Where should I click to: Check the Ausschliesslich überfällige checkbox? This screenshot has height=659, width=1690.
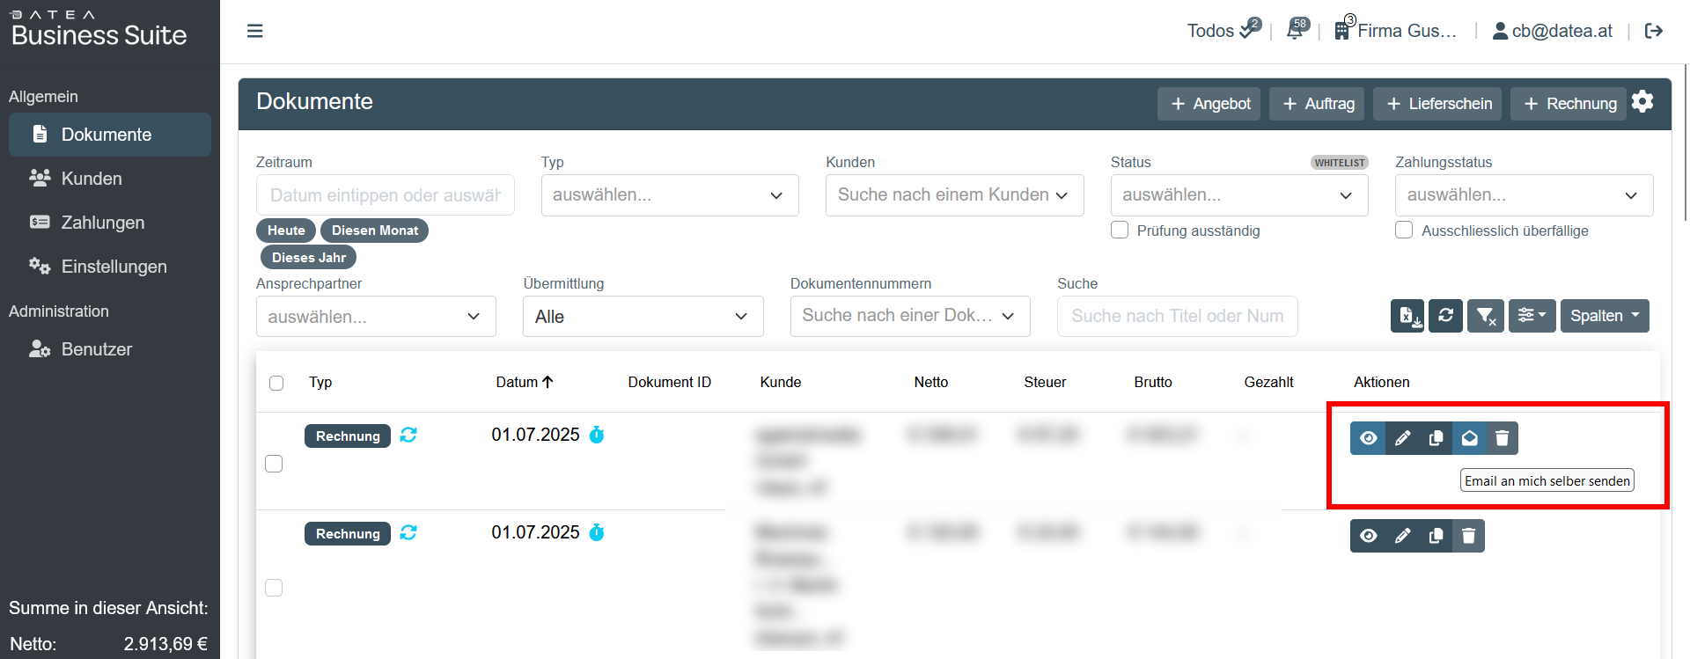pos(1404,231)
